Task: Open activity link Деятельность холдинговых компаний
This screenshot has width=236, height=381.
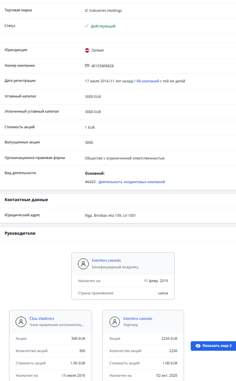Action: (x=132, y=182)
